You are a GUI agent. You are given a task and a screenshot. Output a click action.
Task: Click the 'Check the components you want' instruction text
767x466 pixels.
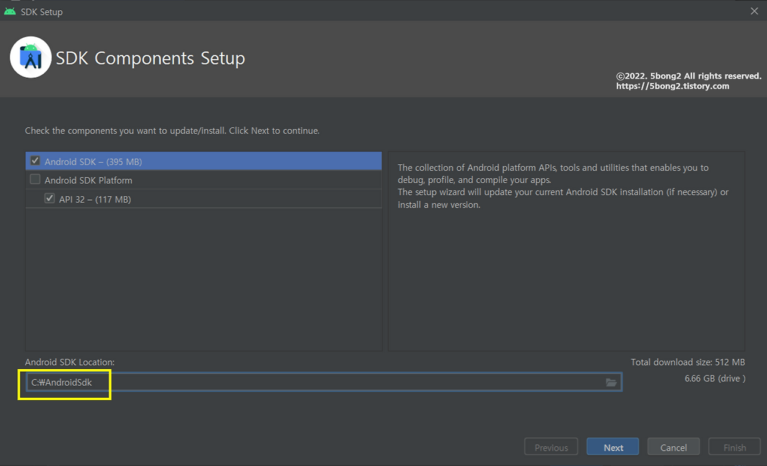point(172,131)
